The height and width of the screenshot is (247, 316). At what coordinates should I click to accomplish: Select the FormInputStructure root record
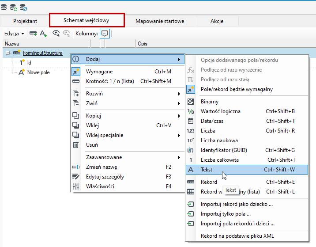[42, 53]
